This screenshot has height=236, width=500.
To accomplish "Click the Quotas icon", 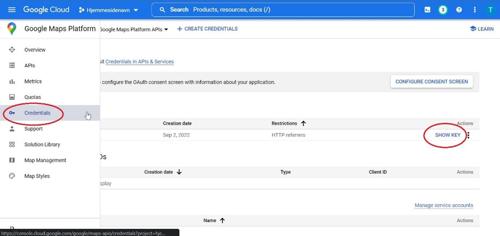I will tap(12, 97).
